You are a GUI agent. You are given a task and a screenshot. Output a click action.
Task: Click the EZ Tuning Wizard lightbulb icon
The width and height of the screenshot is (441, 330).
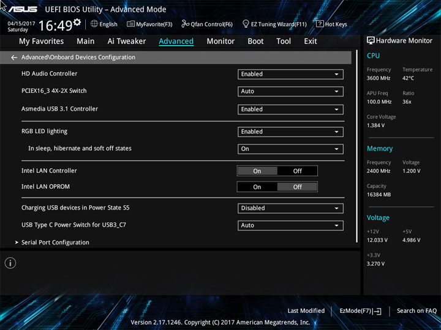[x=246, y=24]
